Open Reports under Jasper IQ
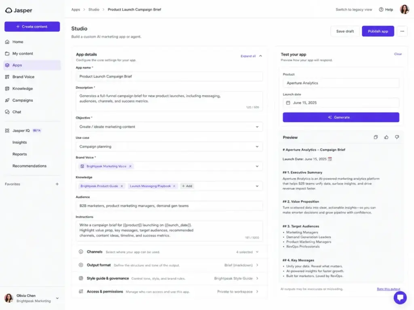The image size is (414, 310). 19,154
